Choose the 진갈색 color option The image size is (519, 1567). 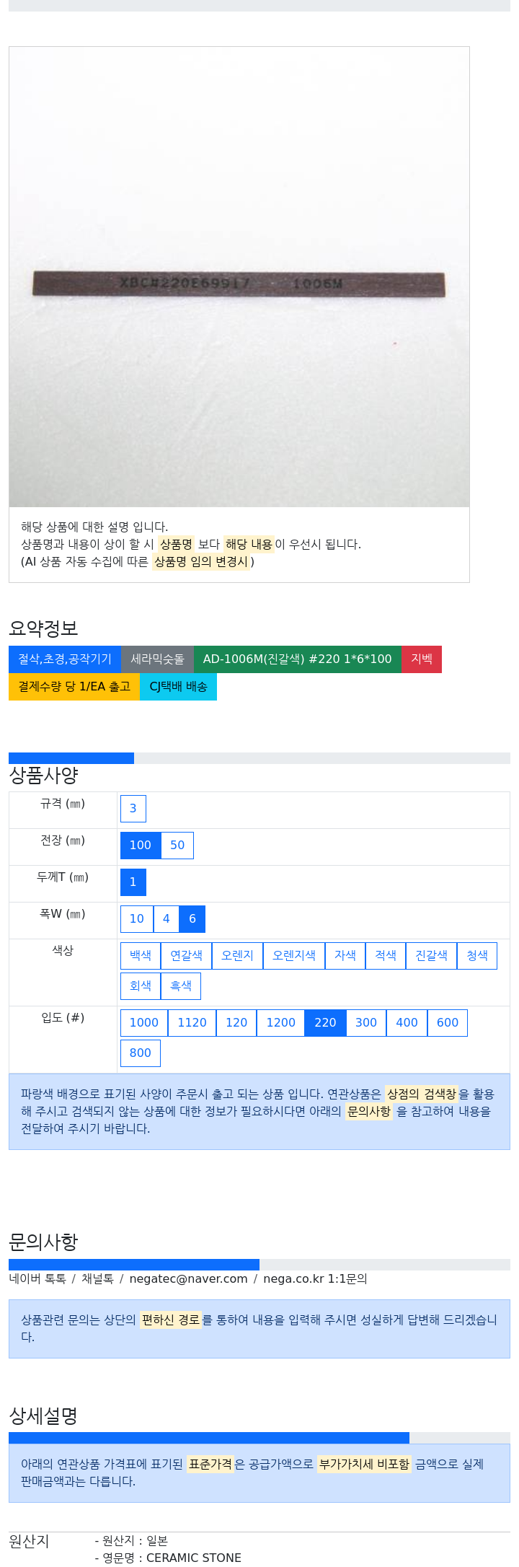point(431,956)
